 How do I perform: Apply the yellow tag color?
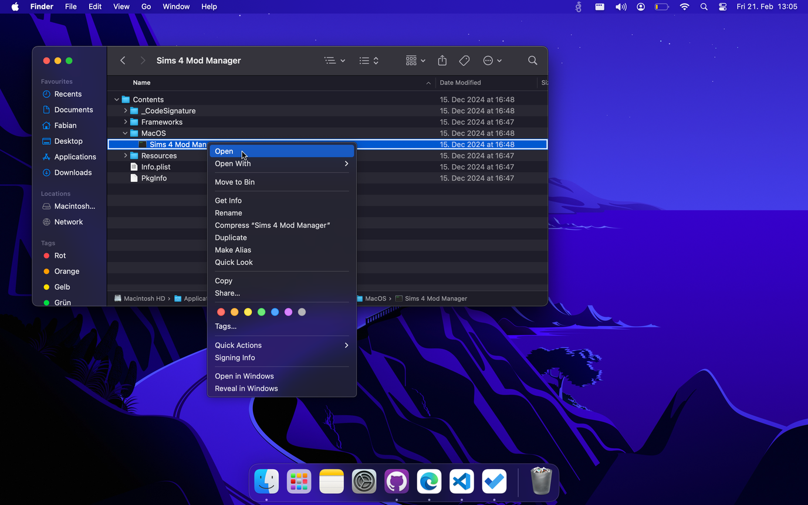click(x=248, y=312)
